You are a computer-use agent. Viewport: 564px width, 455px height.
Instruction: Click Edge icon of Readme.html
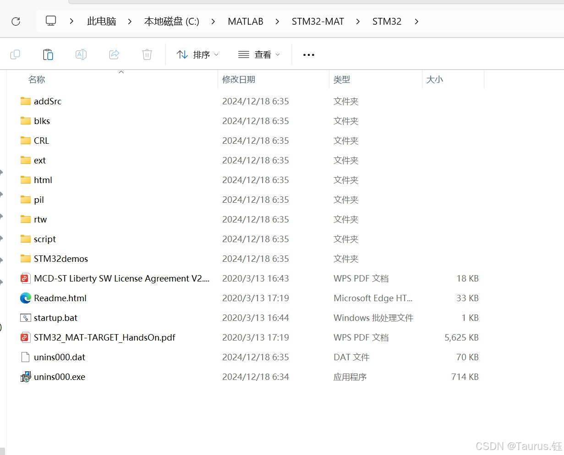(x=26, y=298)
